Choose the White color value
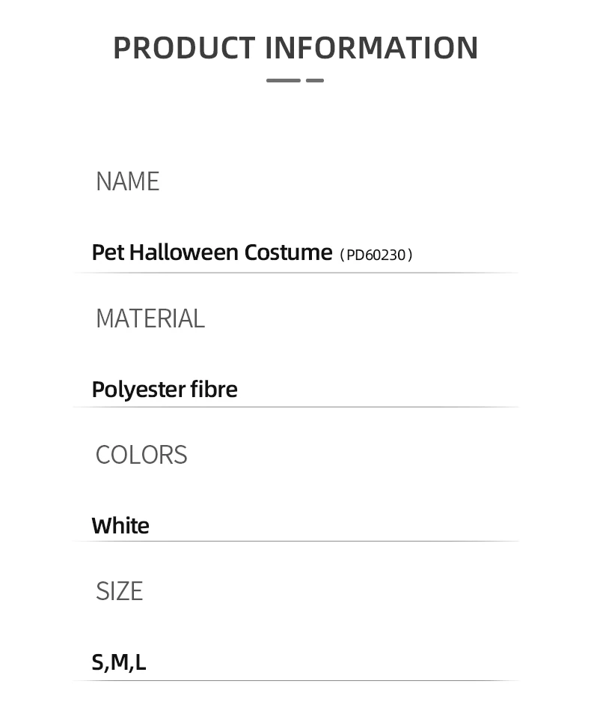 tap(120, 526)
